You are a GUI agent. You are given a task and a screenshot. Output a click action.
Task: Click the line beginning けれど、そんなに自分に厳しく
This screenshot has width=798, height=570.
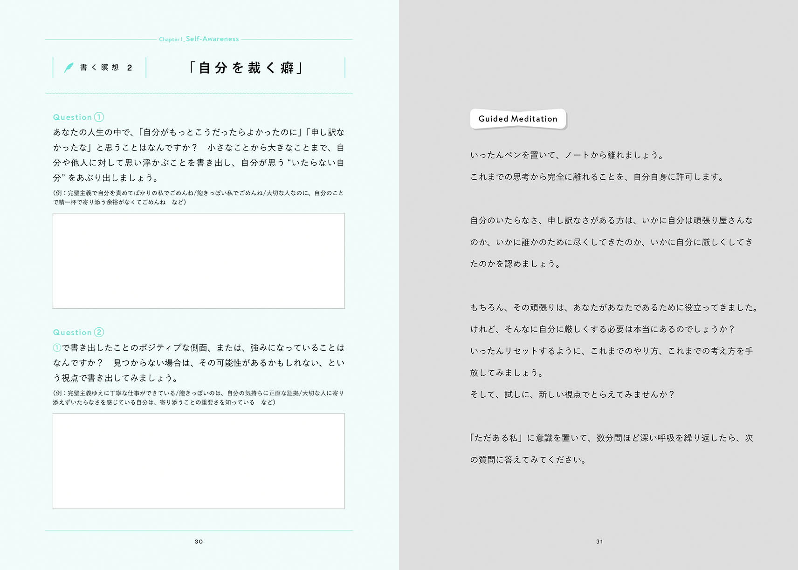click(602, 329)
